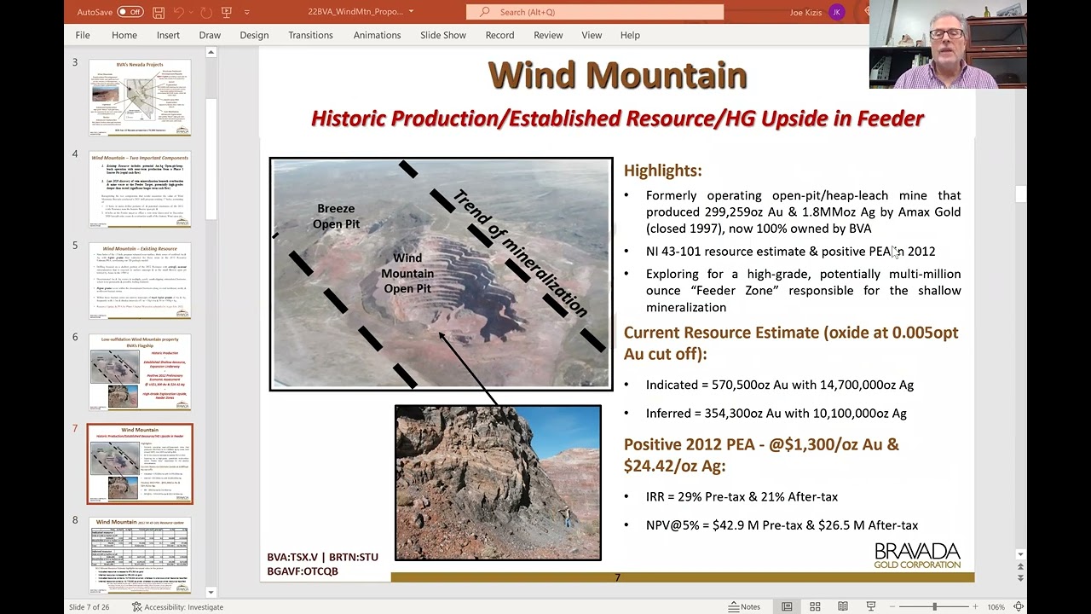Switch to Reading View icon
This screenshot has width=1091, height=614.
pyautogui.click(x=843, y=607)
